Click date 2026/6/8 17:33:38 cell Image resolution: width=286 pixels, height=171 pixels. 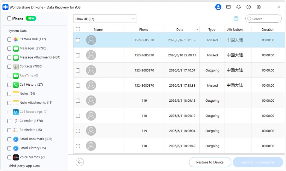(182, 85)
